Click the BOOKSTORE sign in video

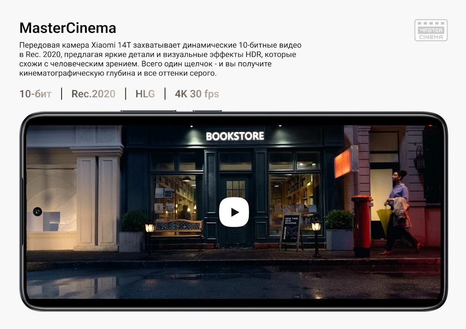(x=235, y=136)
